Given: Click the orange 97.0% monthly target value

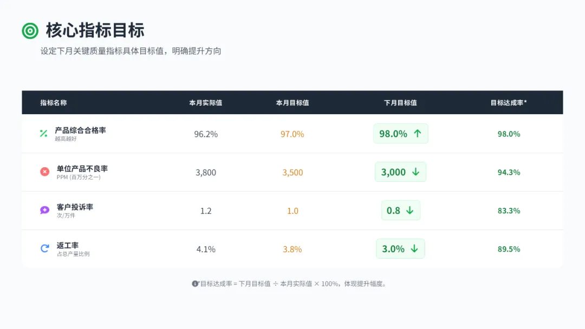Looking at the screenshot, I should (x=292, y=134).
